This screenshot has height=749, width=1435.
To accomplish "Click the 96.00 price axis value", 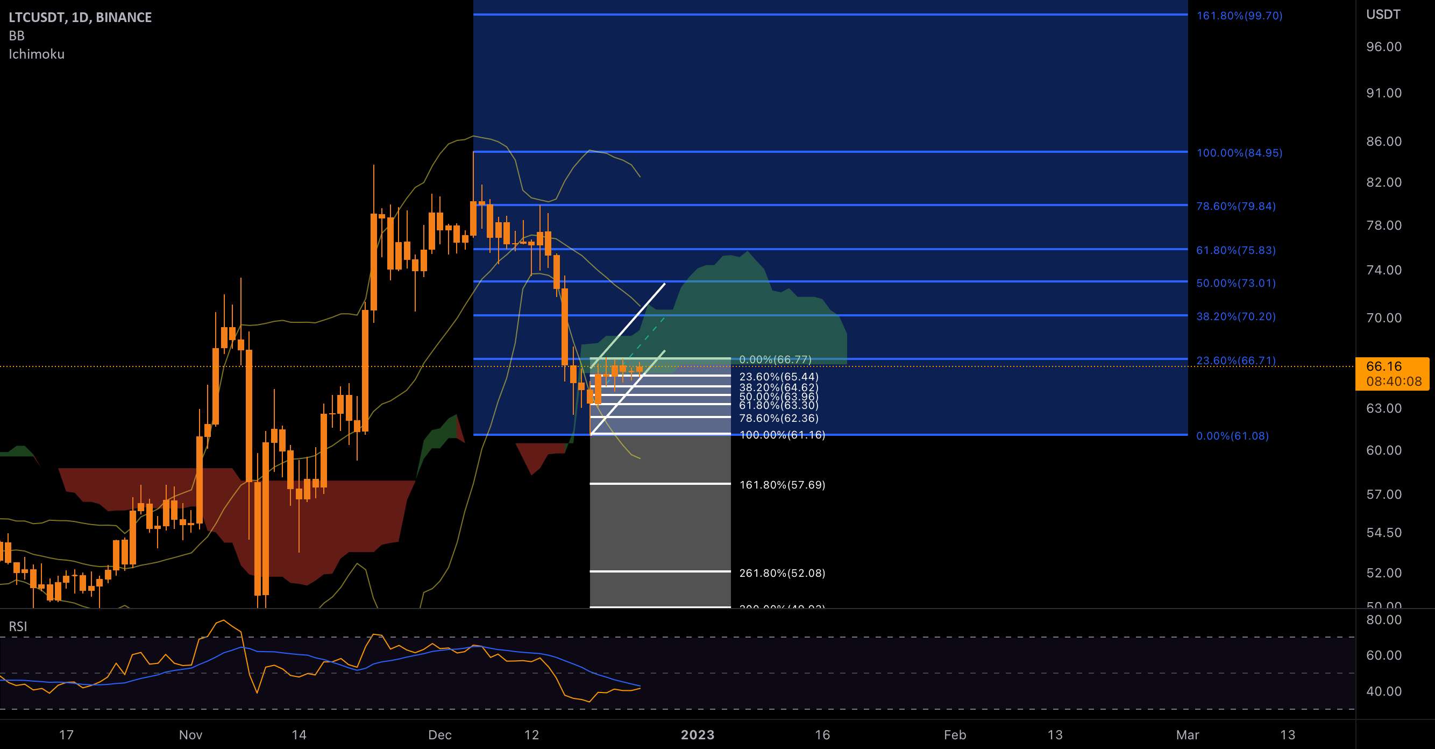I will click(x=1384, y=47).
